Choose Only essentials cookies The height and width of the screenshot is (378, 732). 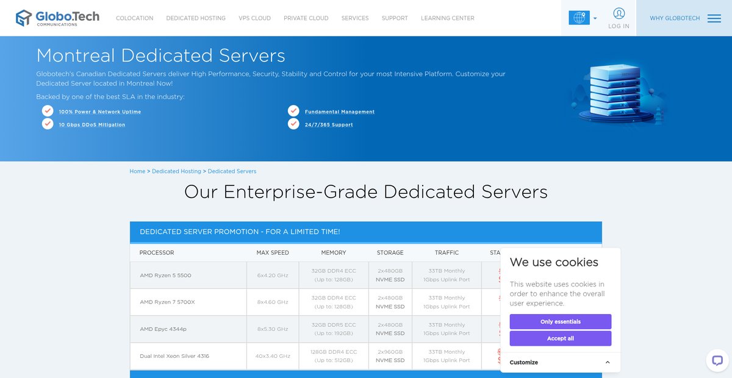point(561,322)
